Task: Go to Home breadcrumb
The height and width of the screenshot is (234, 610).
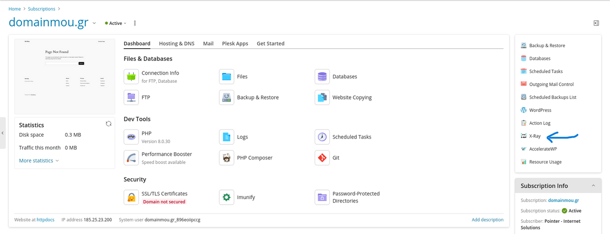Action: [15, 9]
